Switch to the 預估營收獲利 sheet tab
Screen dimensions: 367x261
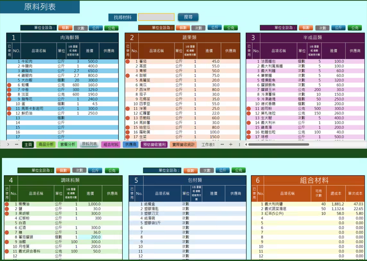[154, 145]
